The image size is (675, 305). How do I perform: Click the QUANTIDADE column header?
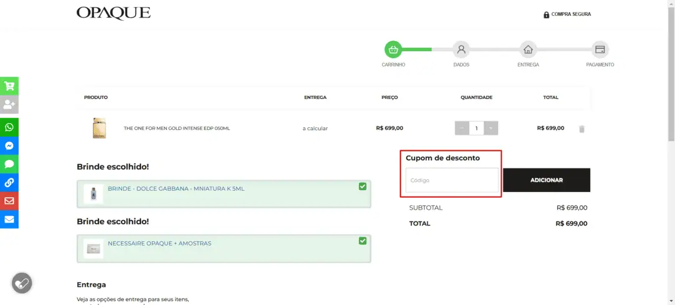(476, 97)
